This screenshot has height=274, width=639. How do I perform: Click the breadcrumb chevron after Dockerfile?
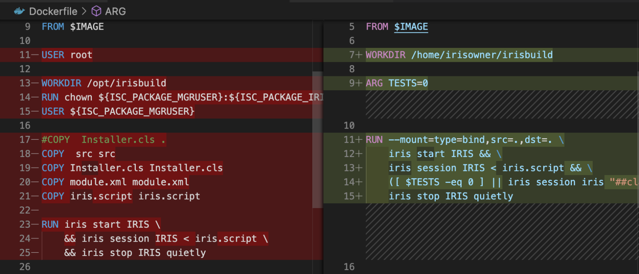coord(84,11)
